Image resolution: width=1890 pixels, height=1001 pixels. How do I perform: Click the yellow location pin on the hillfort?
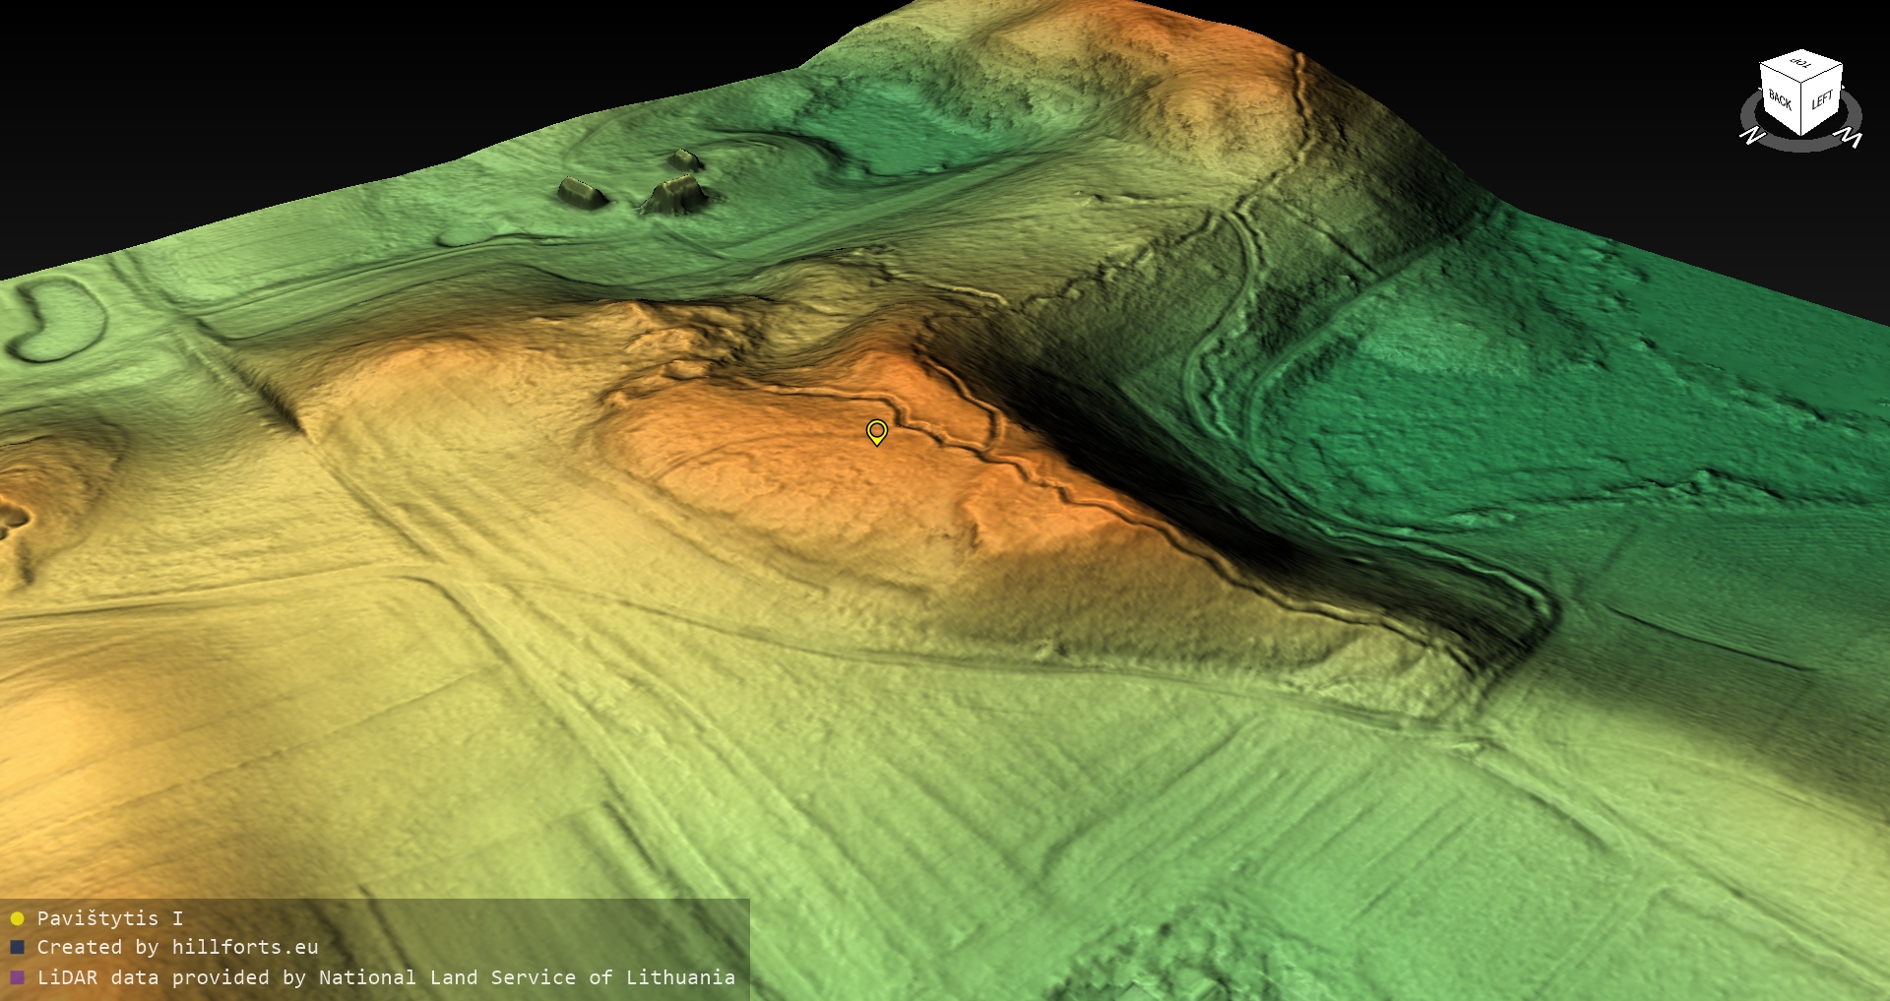(x=876, y=431)
